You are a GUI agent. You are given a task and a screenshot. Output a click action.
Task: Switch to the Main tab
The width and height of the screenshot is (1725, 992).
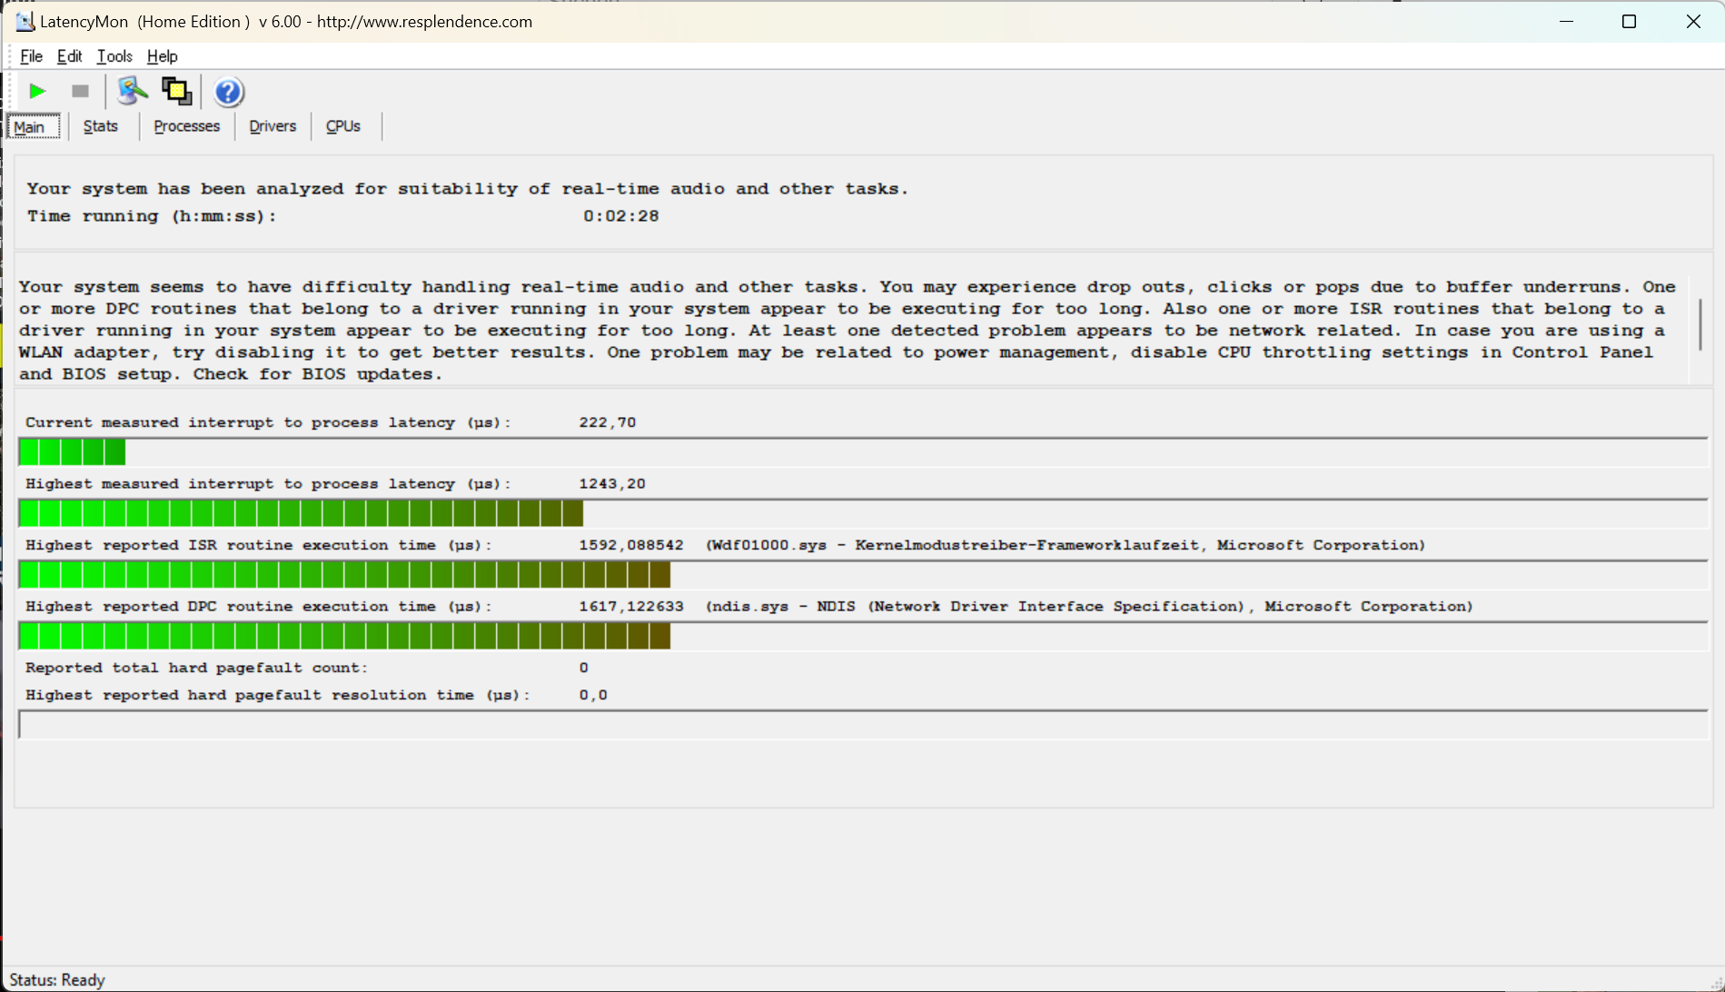click(34, 126)
